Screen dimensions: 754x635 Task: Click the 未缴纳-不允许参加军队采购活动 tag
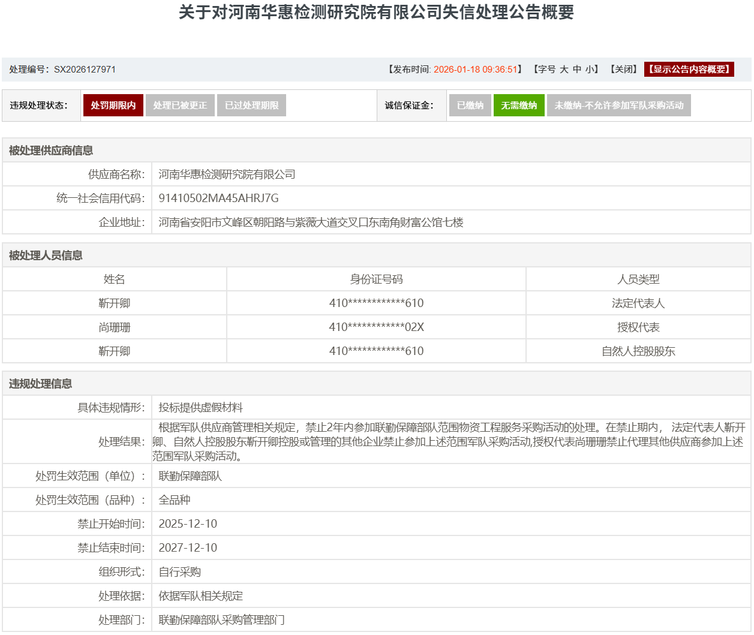point(618,106)
